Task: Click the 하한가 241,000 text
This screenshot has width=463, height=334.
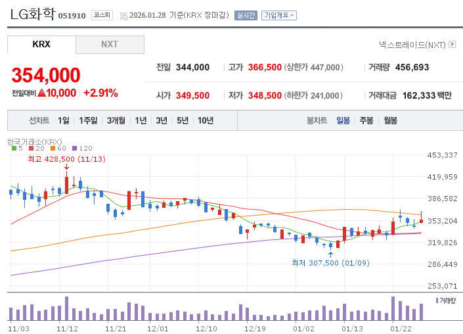Action: [313, 95]
